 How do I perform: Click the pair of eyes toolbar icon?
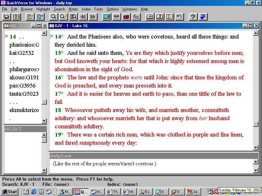[117, 17]
